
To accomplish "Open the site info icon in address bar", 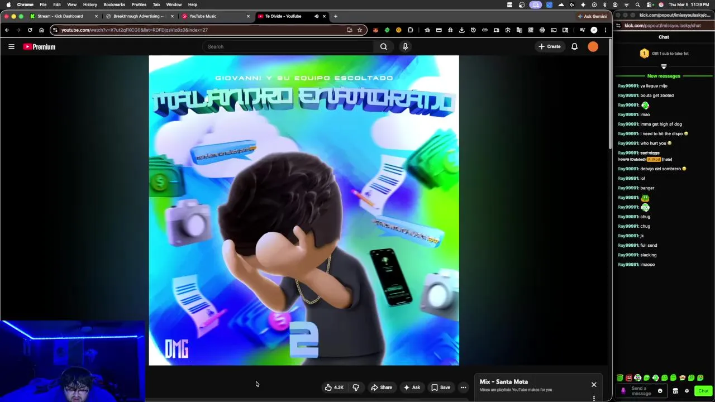I will coord(55,30).
